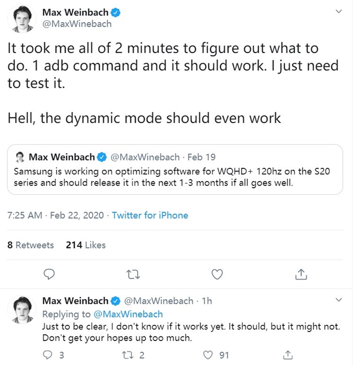Click the 1h timestamp on the reply tweet
This screenshot has height=366, width=353.
click(x=207, y=301)
